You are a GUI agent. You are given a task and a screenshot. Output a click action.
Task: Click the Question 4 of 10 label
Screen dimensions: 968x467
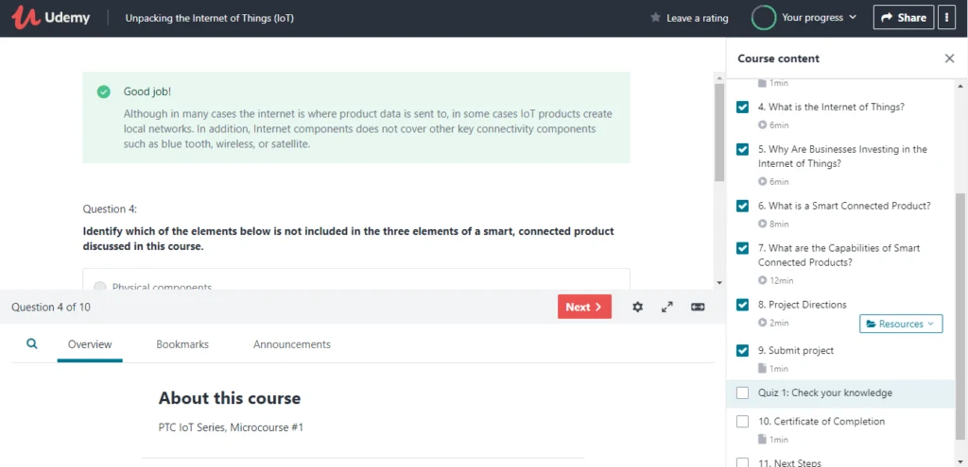coord(51,307)
